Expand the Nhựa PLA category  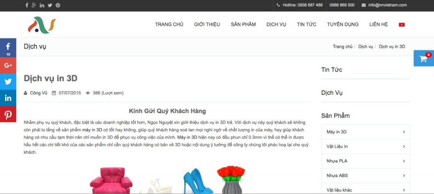click(365, 161)
